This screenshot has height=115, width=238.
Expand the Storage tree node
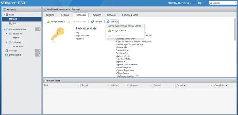[x=4, y=51]
